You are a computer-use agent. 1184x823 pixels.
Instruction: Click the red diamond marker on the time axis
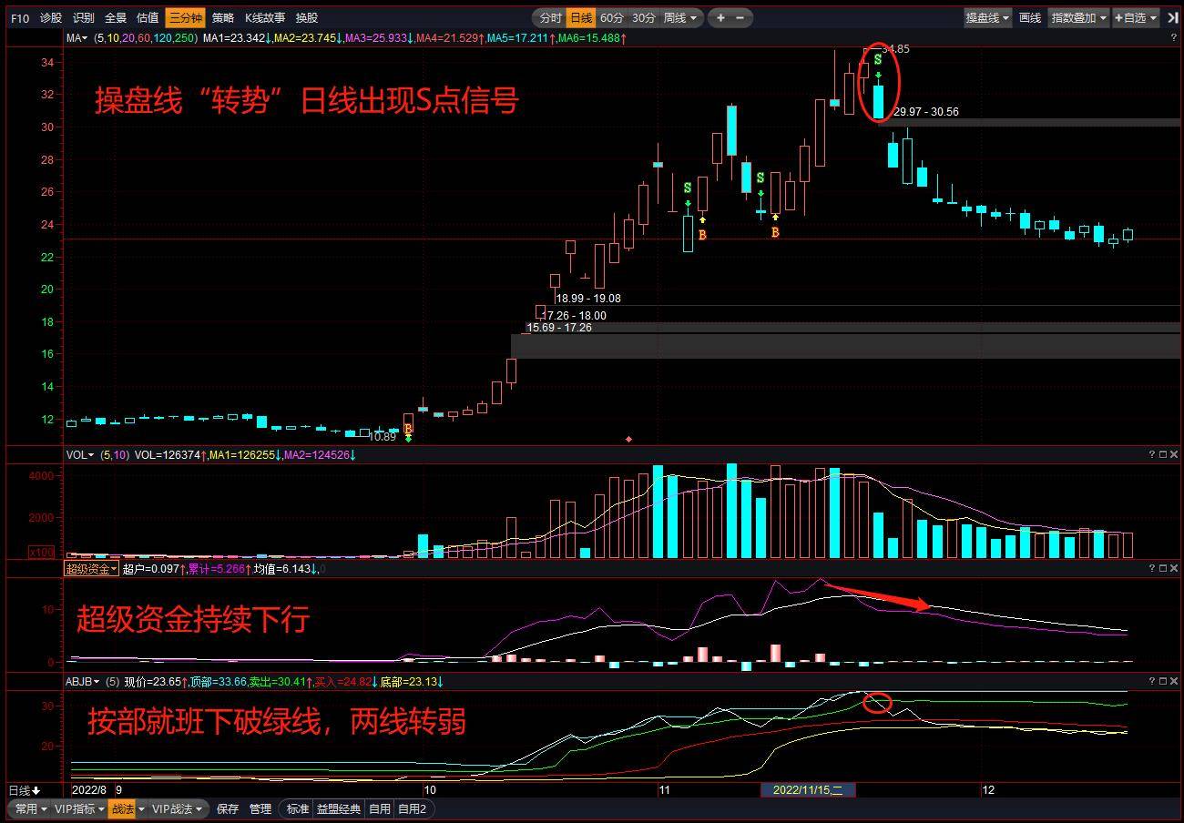(x=628, y=439)
